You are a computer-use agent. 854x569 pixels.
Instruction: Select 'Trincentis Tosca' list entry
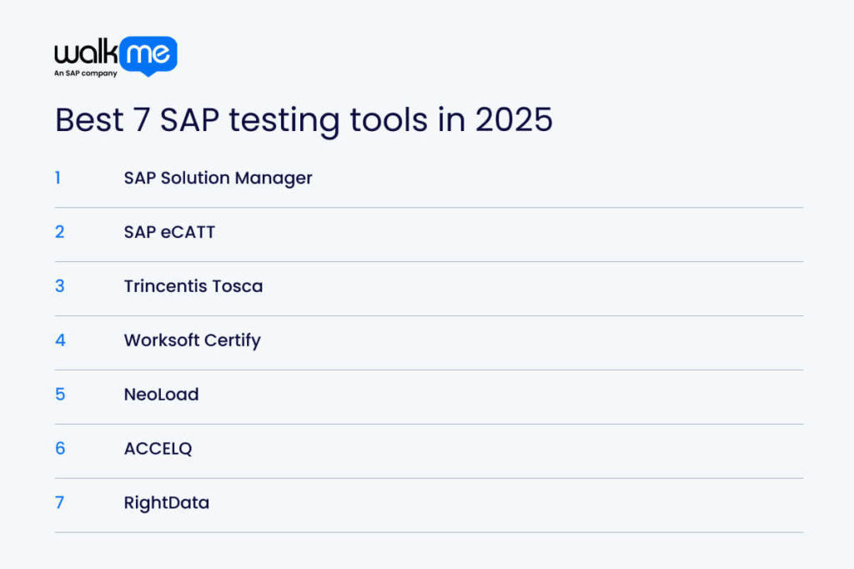193,286
